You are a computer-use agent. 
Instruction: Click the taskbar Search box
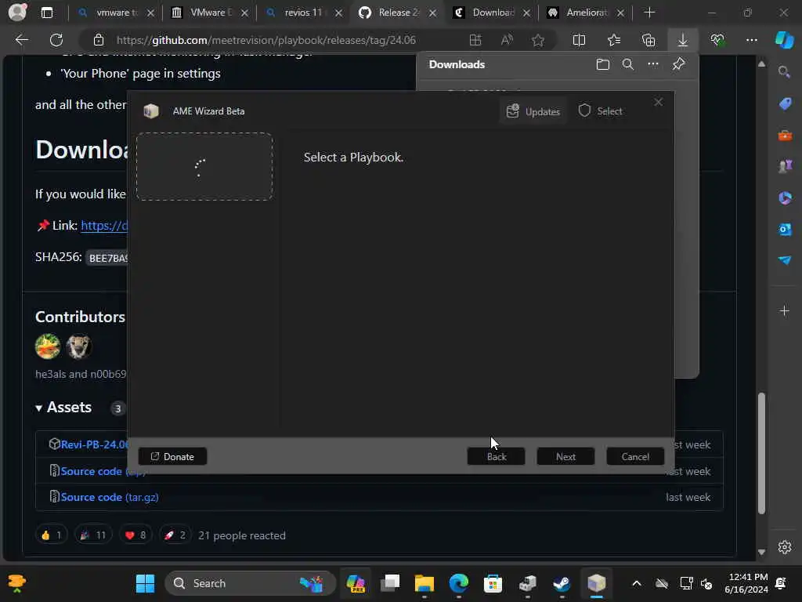pos(250,583)
